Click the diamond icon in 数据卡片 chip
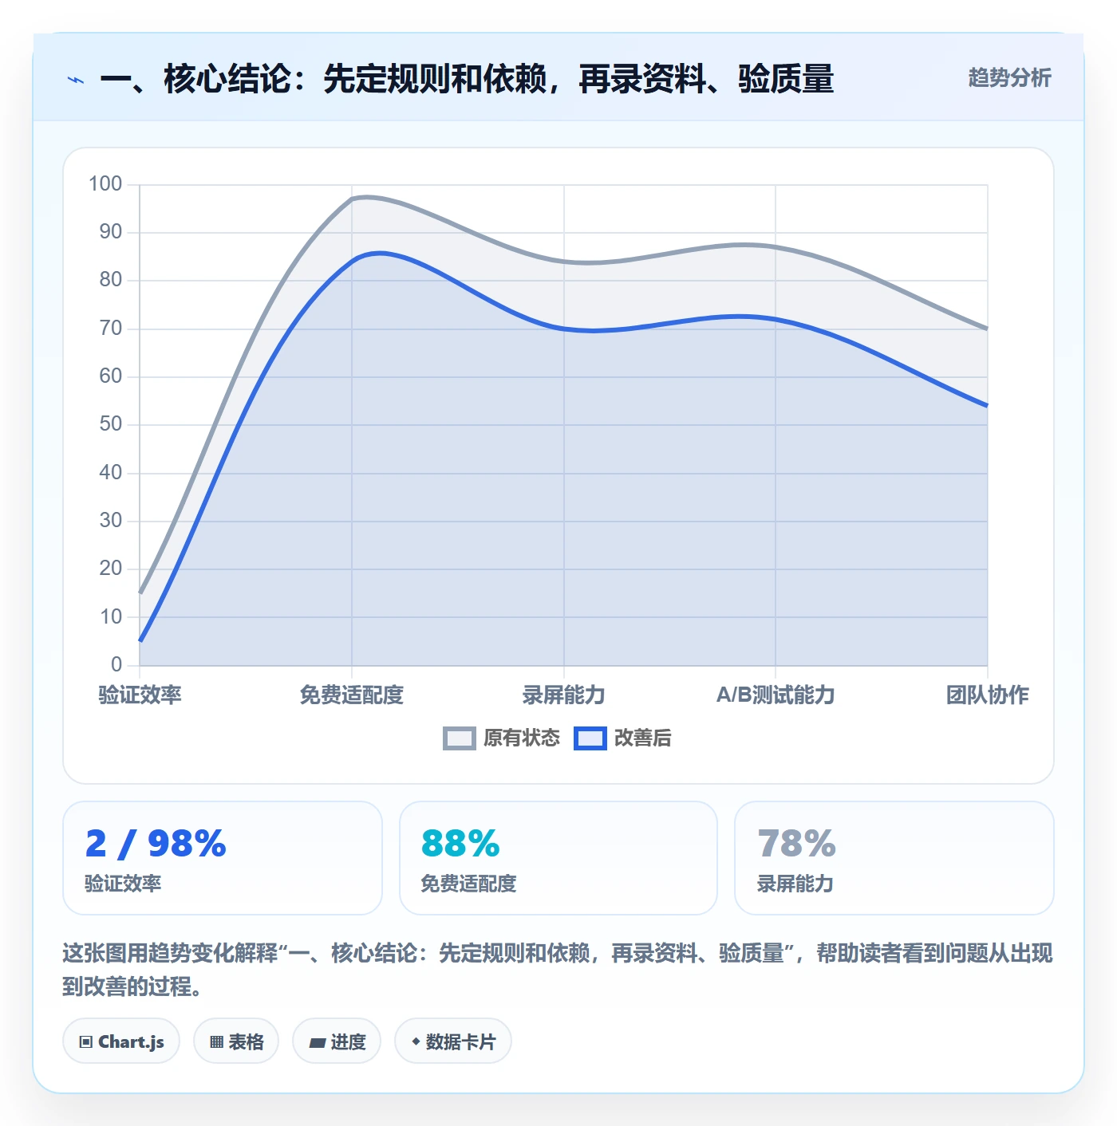This screenshot has width=1117, height=1126. (x=416, y=1041)
